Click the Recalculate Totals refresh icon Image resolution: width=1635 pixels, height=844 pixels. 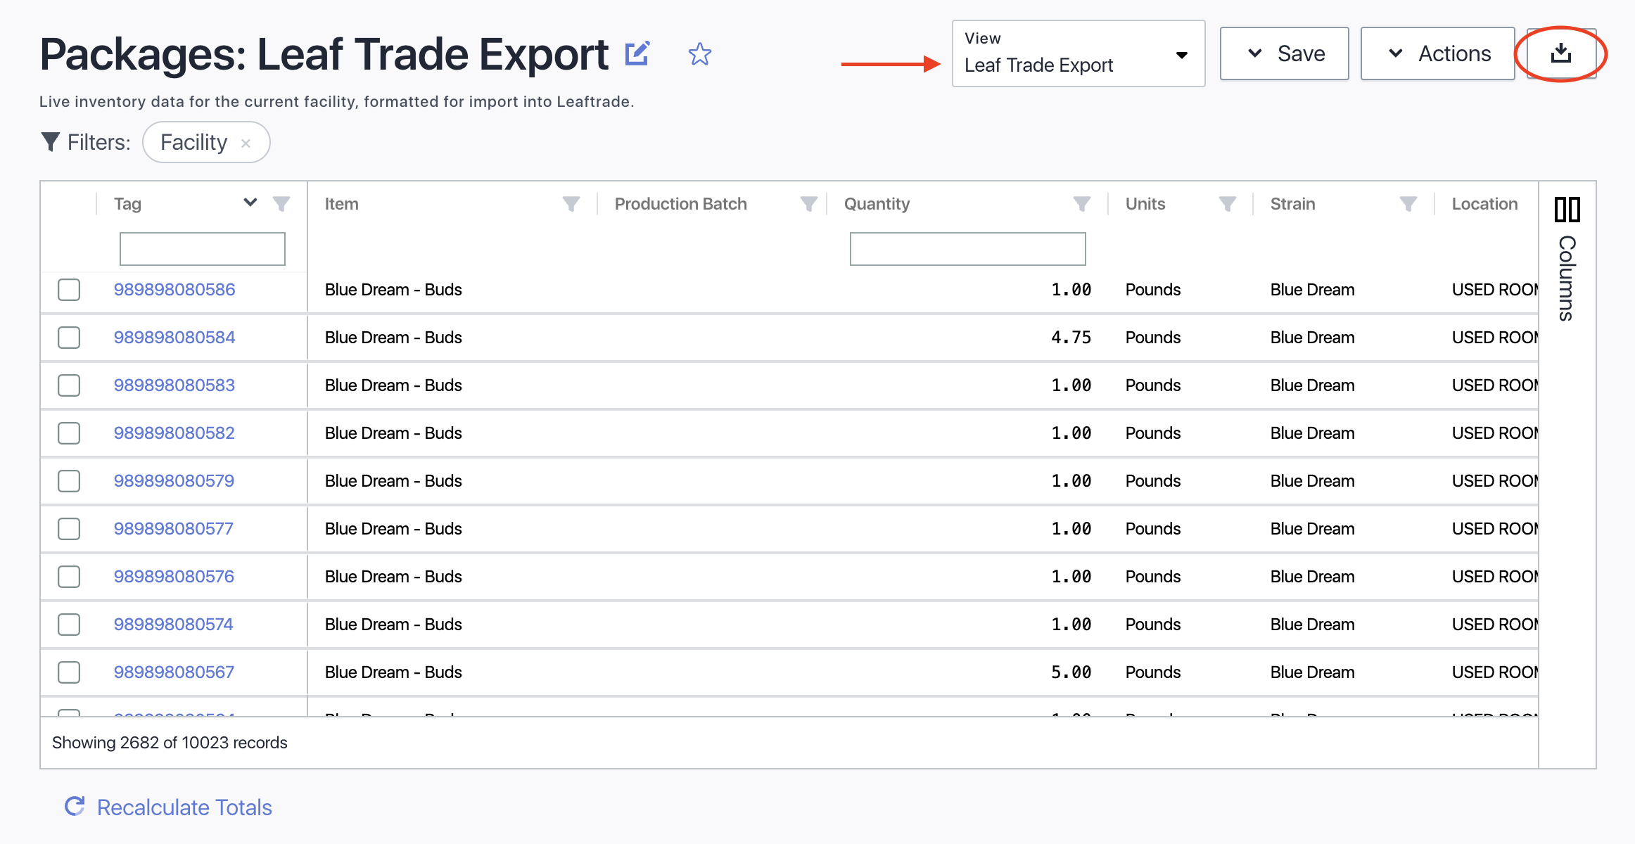(x=75, y=807)
